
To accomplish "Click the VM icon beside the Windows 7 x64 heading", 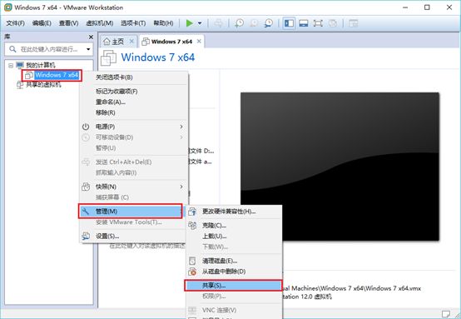I will pos(108,57).
